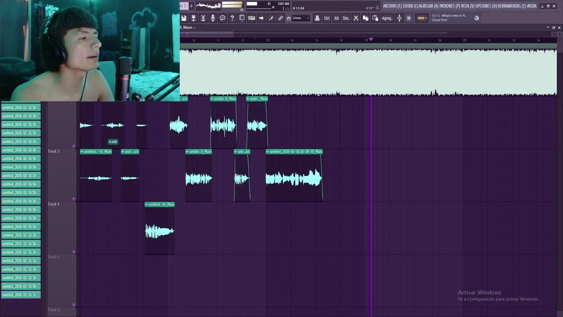Click the Alt modifier button
Screen dimensions: 563x317
tap(336, 18)
